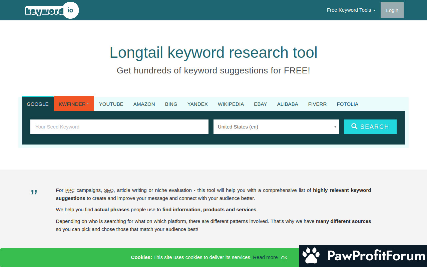427x267 pixels.
Task: Select the GOOGLE tab
Action: point(38,104)
